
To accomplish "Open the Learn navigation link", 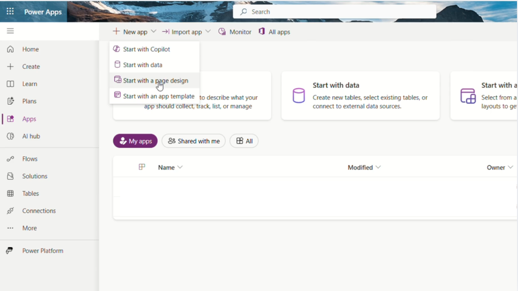I will coord(30,84).
